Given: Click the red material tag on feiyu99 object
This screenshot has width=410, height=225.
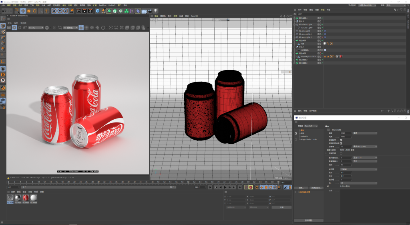Looking at the screenshot, I should coord(341,56).
